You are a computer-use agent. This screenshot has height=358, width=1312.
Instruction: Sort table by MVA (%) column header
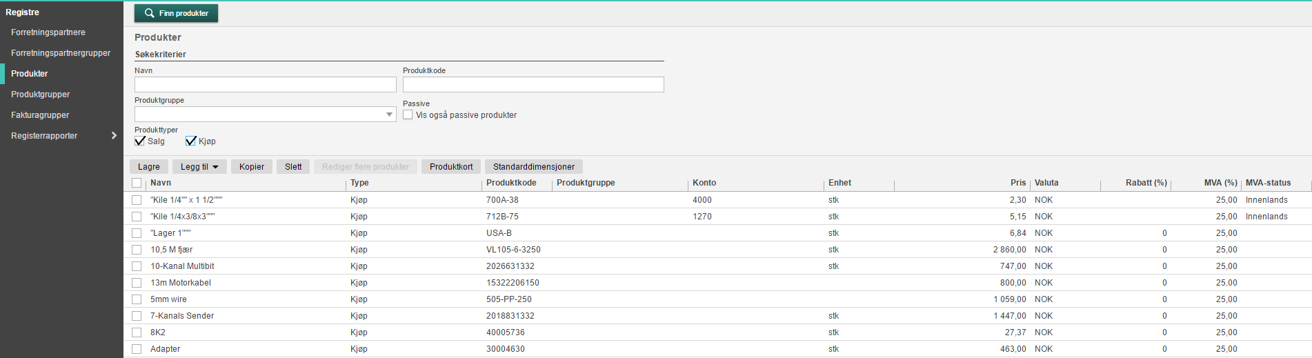[x=1221, y=183]
